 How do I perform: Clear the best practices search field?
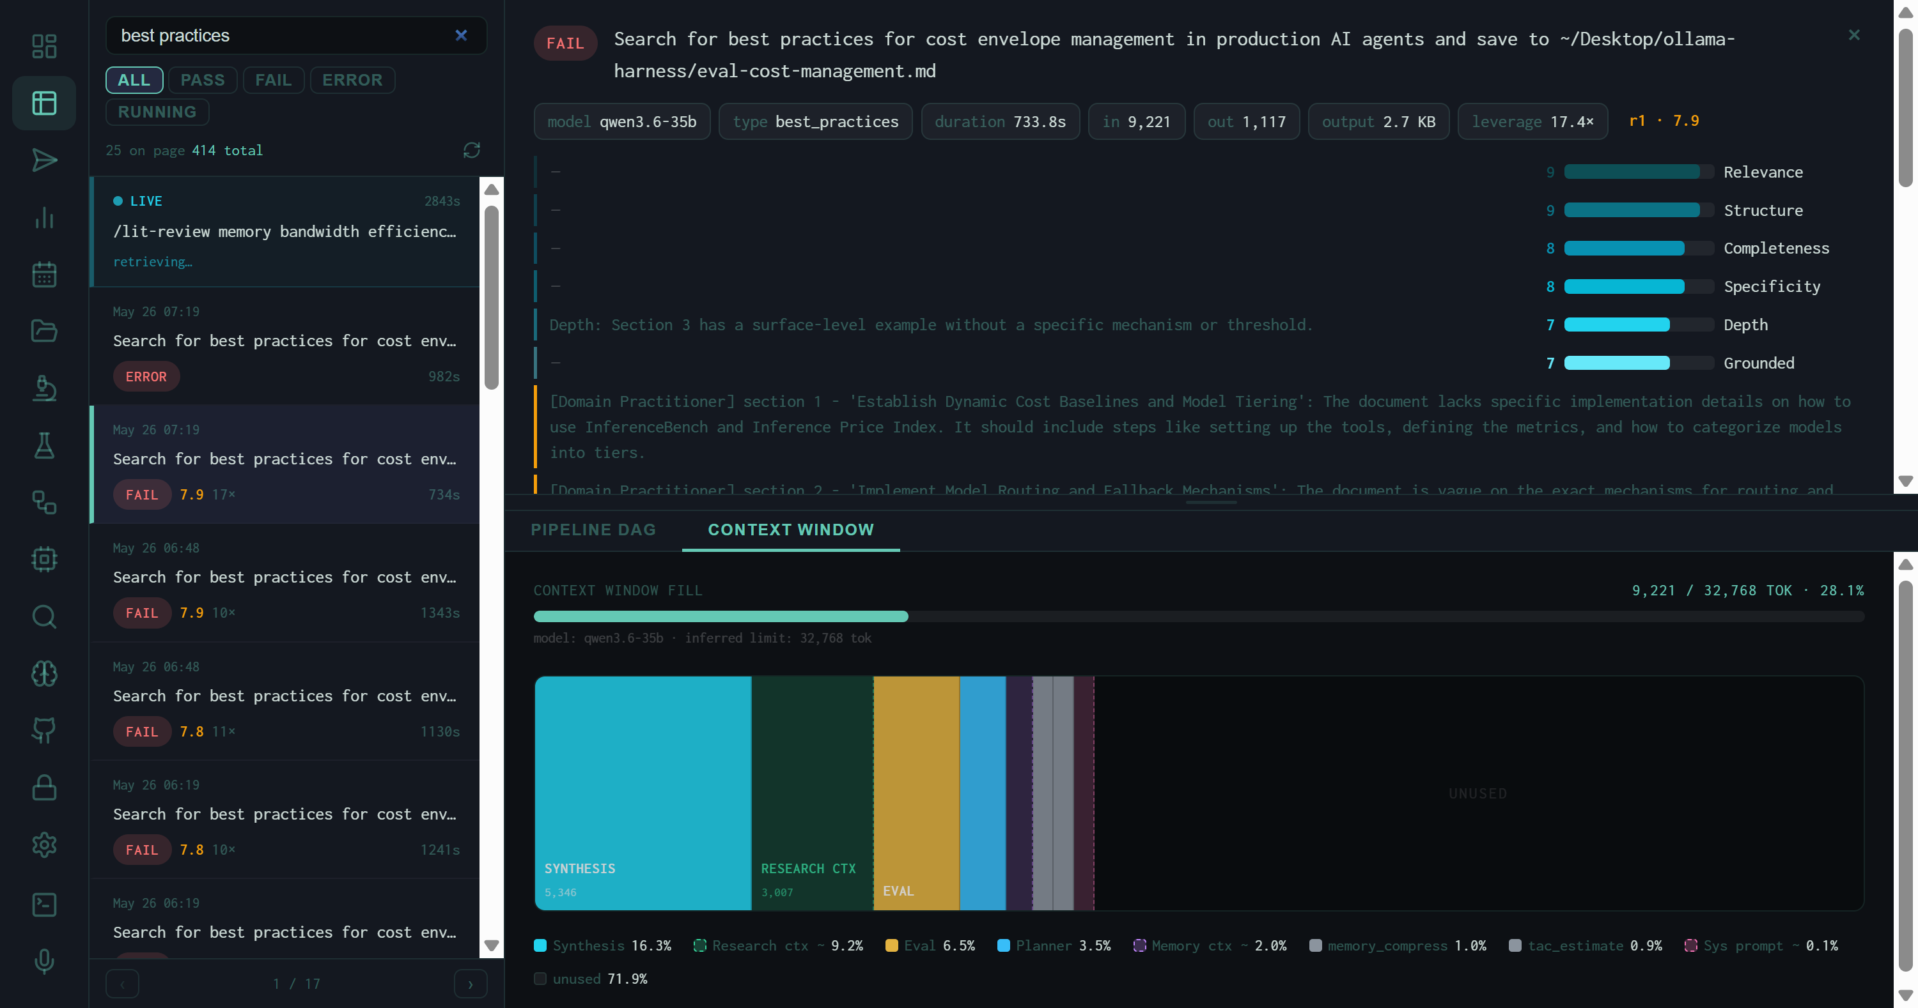[x=461, y=35]
